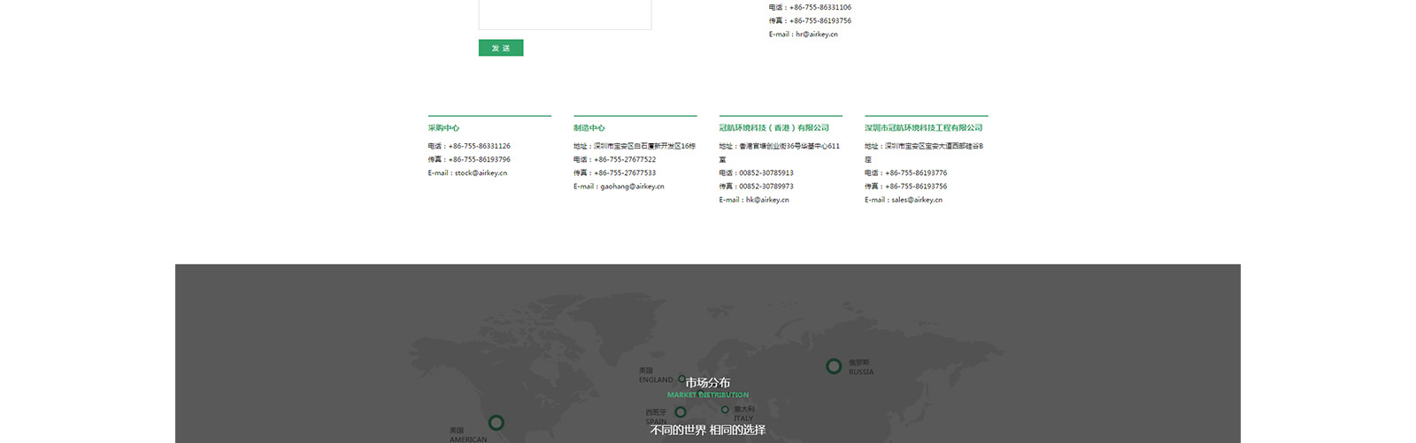Click the 市场分布 map title
The width and height of the screenshot is (1416, 443).
click(x=708, y=383)
